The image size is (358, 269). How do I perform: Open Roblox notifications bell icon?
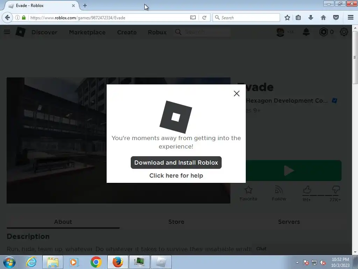click(x=306, y=32)
